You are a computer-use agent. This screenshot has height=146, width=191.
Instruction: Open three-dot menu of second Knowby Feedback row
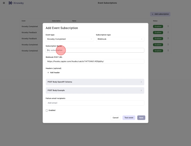(168, 38)
